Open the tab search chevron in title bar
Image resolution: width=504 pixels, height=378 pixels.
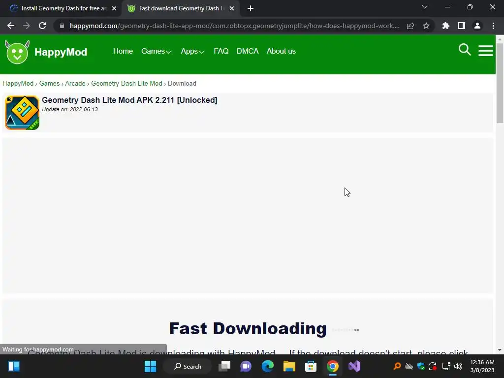[425, 7]
